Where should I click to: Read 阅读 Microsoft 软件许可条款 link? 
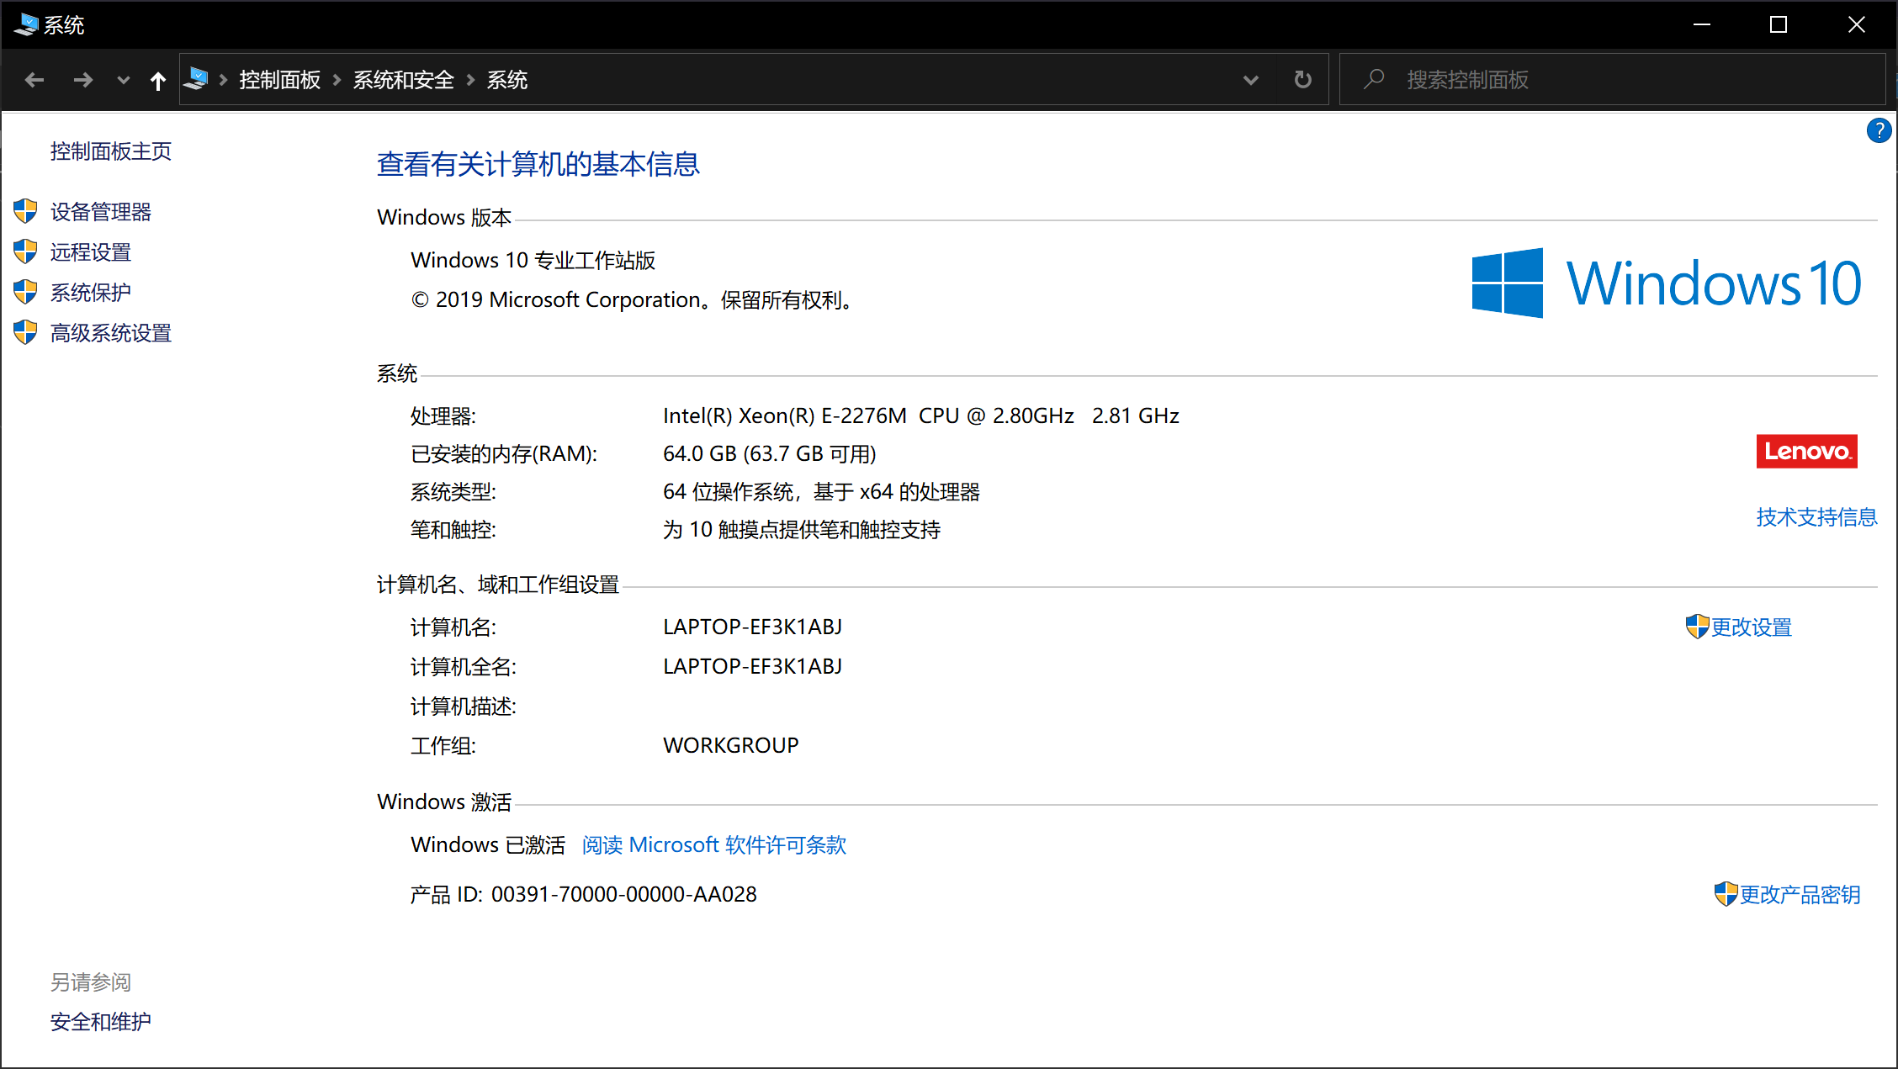tap(714, 845)
